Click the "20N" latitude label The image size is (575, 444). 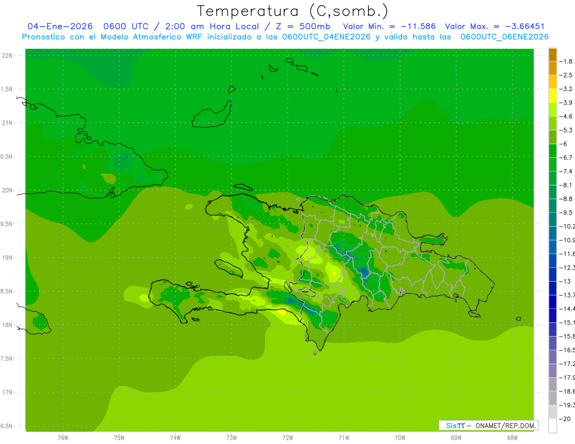pyautogui.click(x=7, y=190)
